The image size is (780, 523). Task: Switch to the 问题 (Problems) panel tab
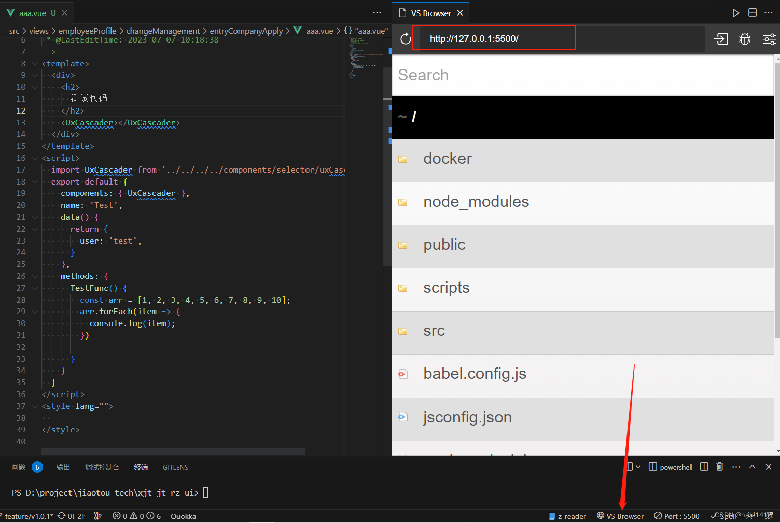19,467
